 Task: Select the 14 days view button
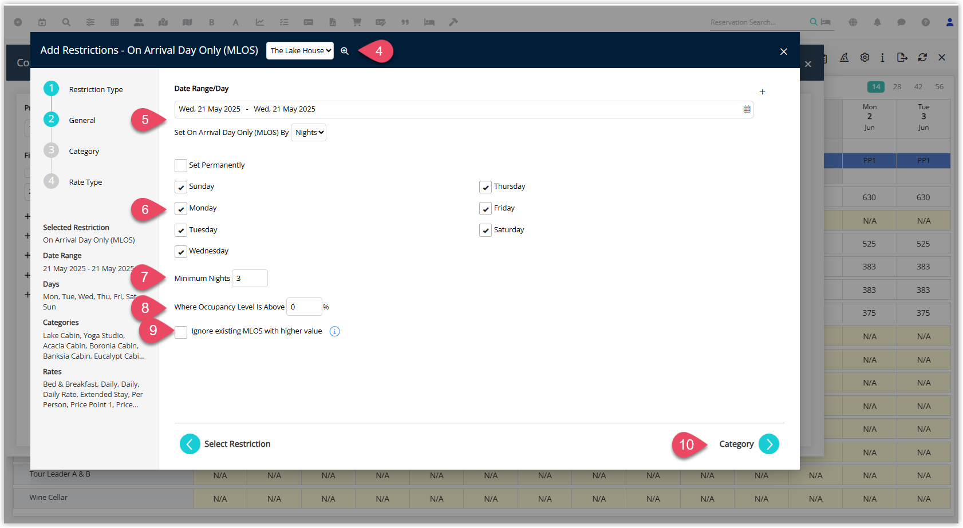(876, 87)
